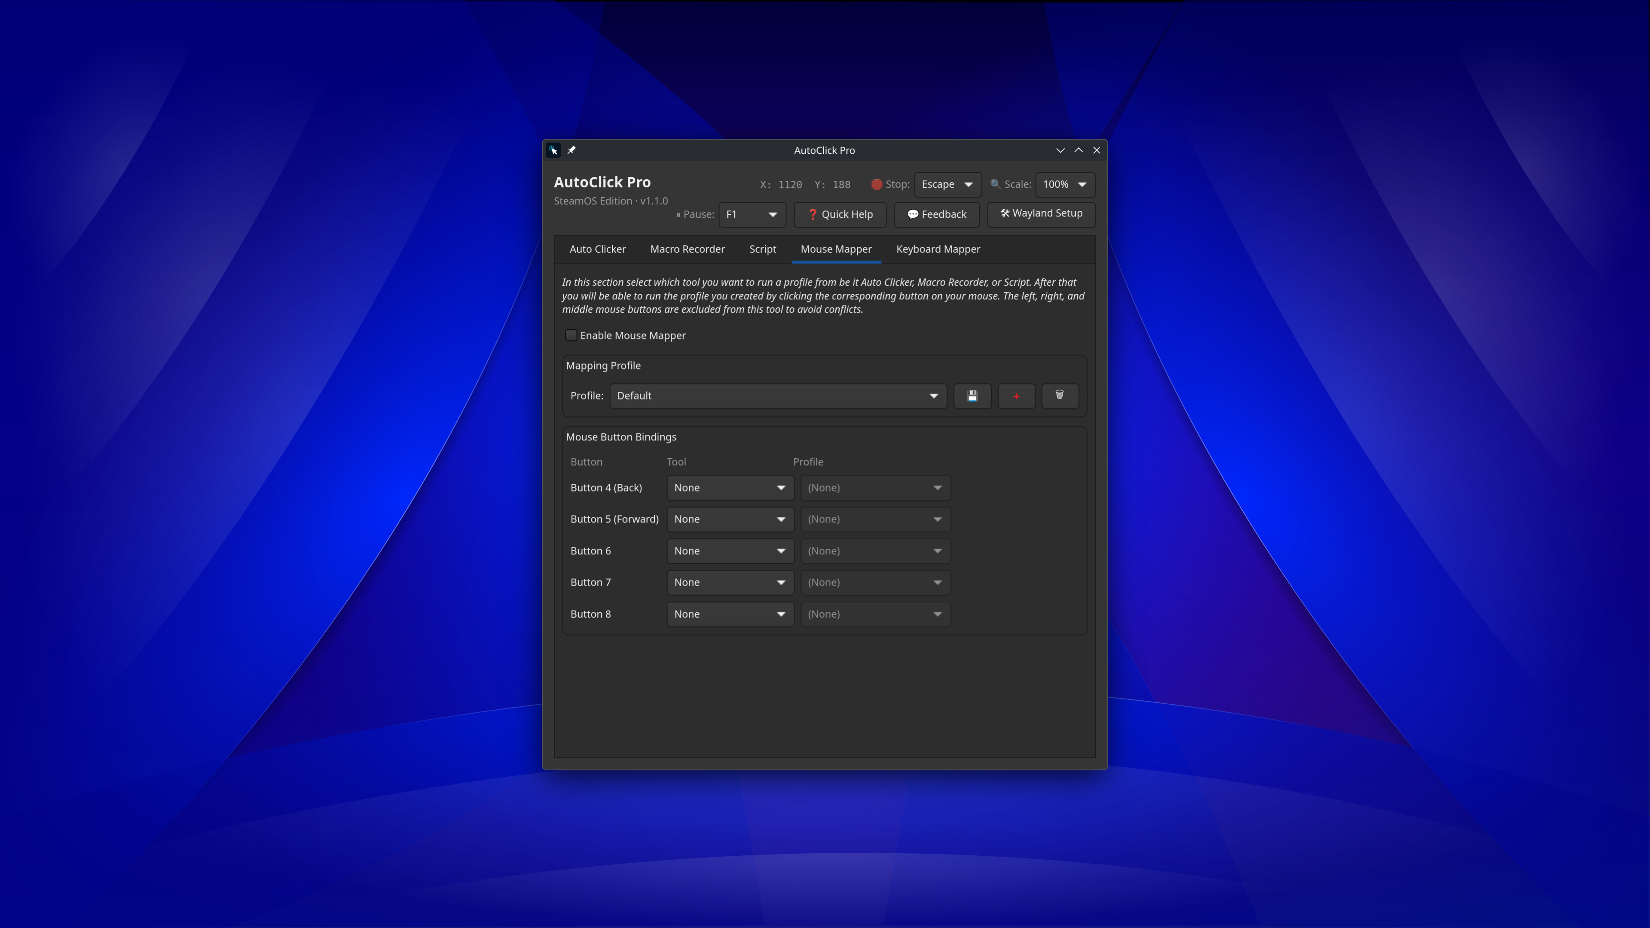1650x928 pixels.
Task: Click the AutoClick Pro app icon in the title bar
Action: coord(553,150)
